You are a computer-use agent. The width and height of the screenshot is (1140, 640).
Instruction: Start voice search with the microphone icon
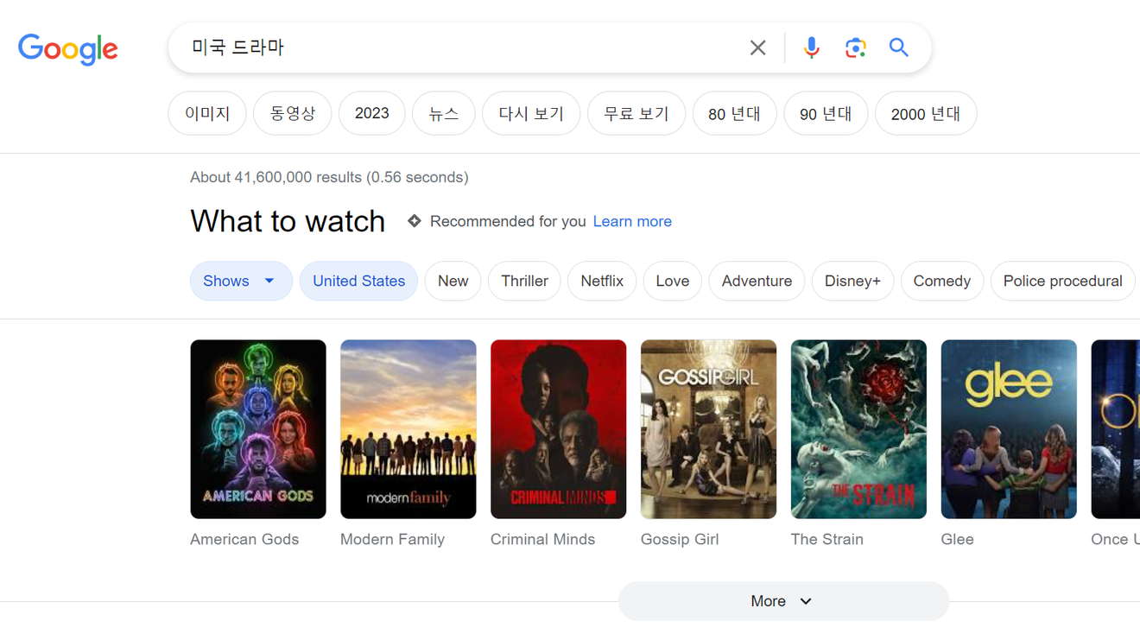pos(811,48)
